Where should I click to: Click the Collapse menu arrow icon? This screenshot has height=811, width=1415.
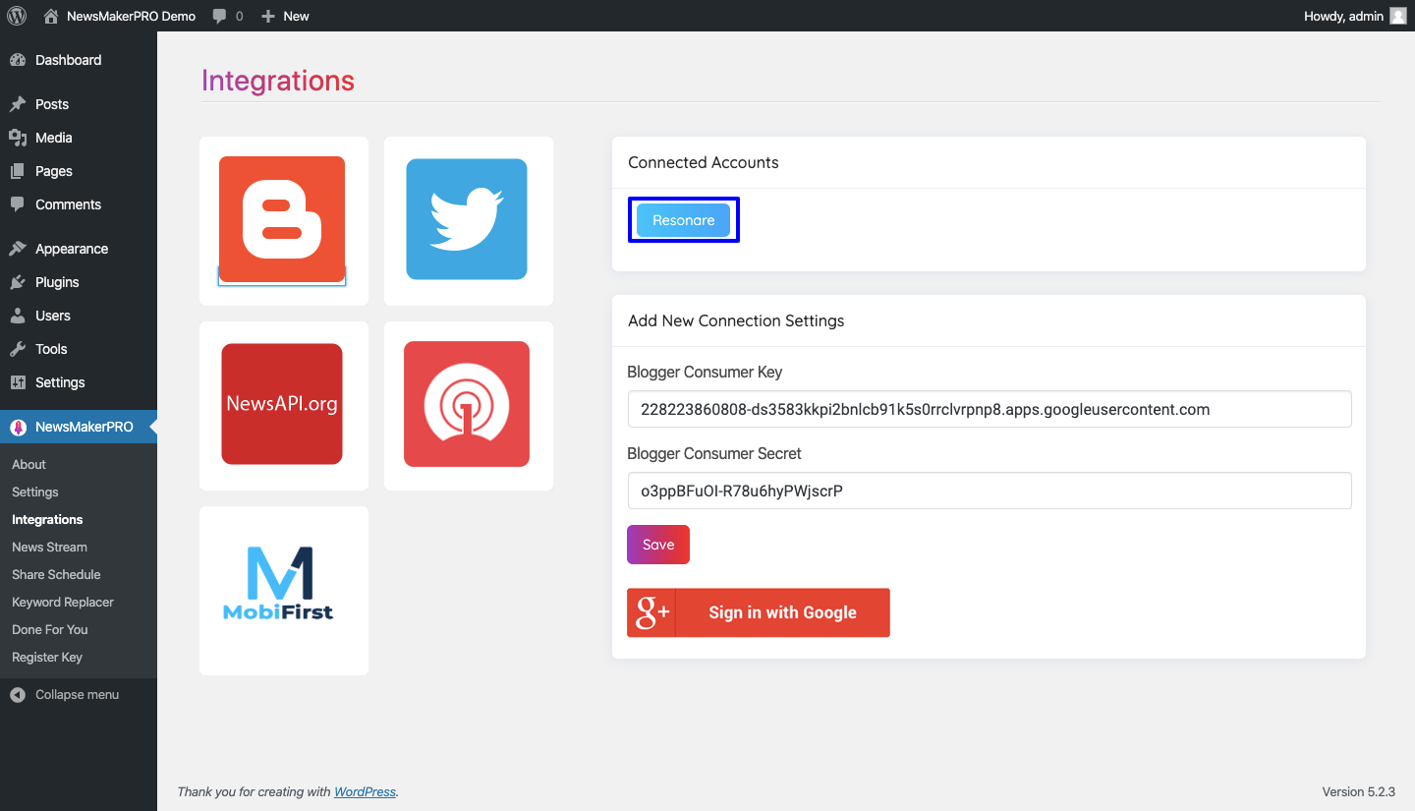coord(18,694)
